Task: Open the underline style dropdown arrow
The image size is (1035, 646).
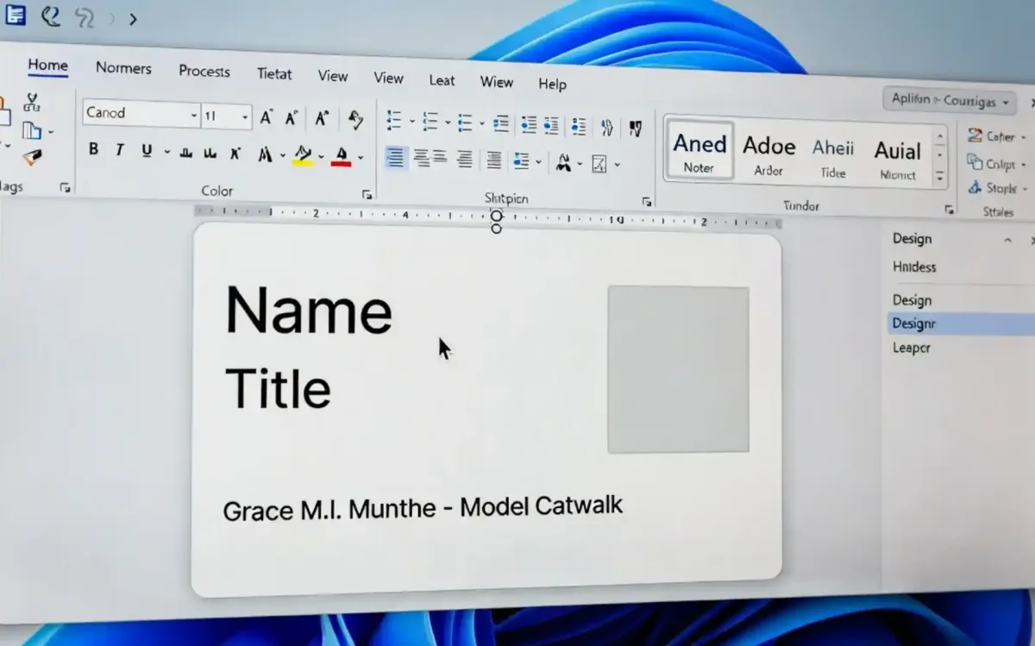Action: pyautogui.click(x=166, y=153)
